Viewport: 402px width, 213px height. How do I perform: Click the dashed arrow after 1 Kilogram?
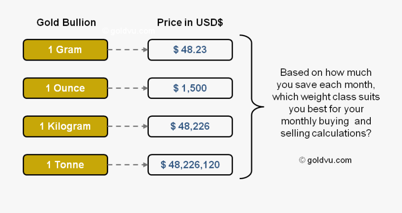click(x=128, y=126)
